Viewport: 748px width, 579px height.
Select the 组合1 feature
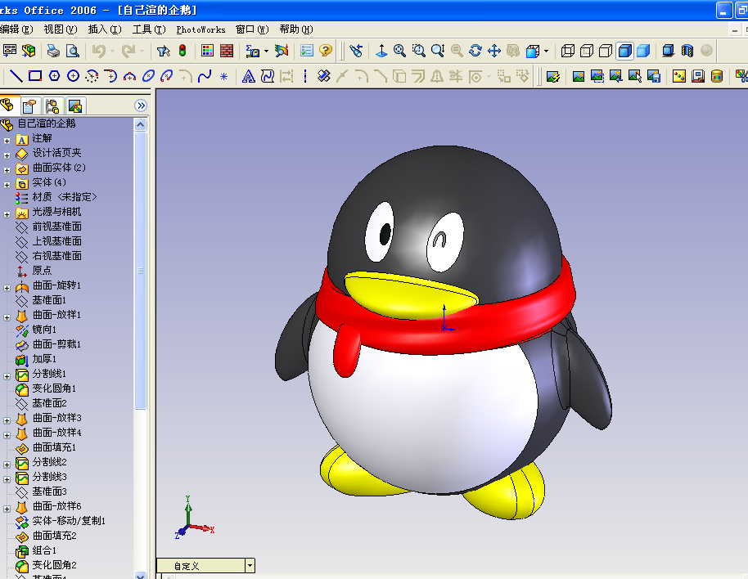[x=44, y=550]
